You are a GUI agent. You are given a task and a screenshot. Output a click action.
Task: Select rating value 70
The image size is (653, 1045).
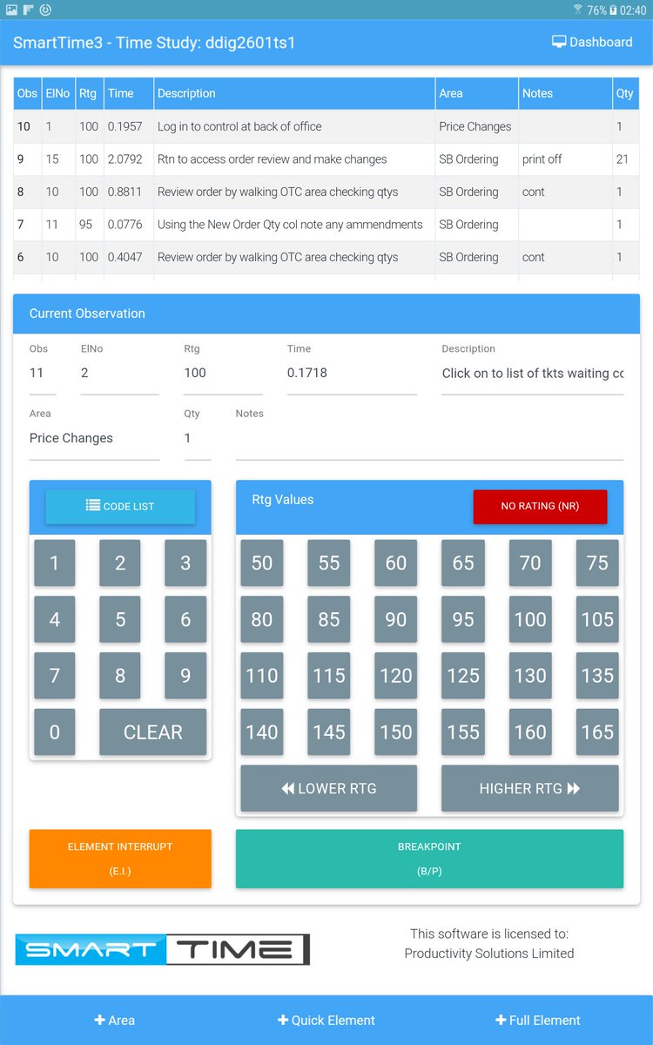(x=530, y=563)
